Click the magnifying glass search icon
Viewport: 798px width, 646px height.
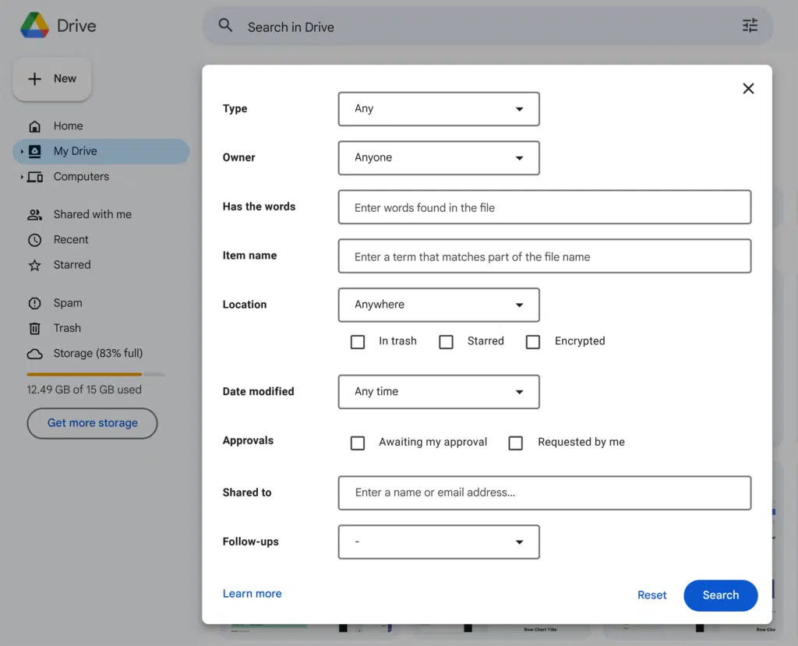click(226, 26)
